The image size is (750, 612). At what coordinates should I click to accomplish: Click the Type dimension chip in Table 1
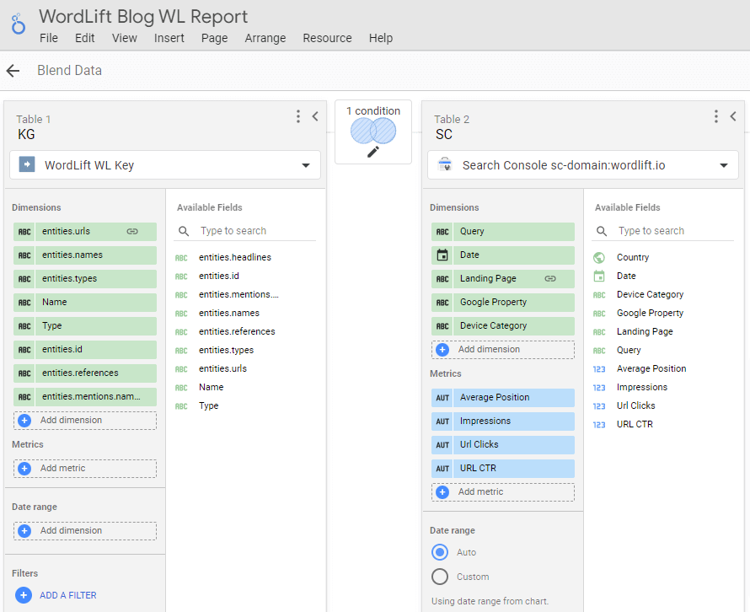point(85,326)
